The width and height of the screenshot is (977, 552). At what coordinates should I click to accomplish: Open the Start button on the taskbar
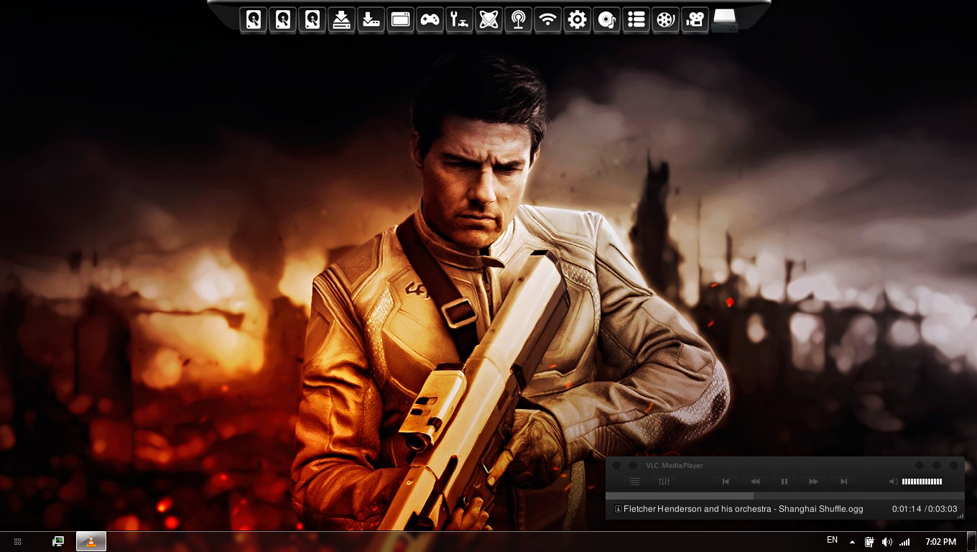(18, 541)
